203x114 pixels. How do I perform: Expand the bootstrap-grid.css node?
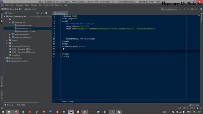(x=10, y=34)
